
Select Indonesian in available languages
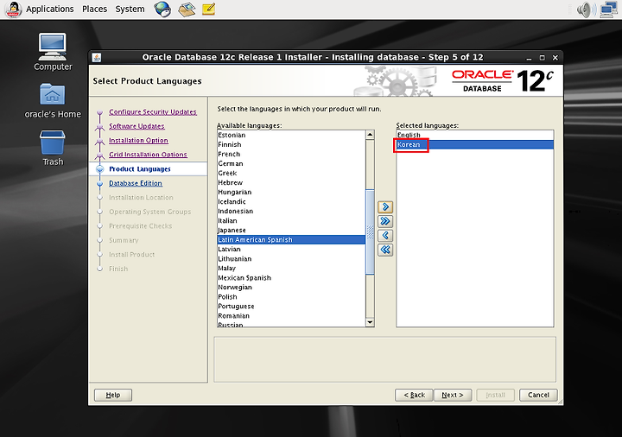click(291, 212)
